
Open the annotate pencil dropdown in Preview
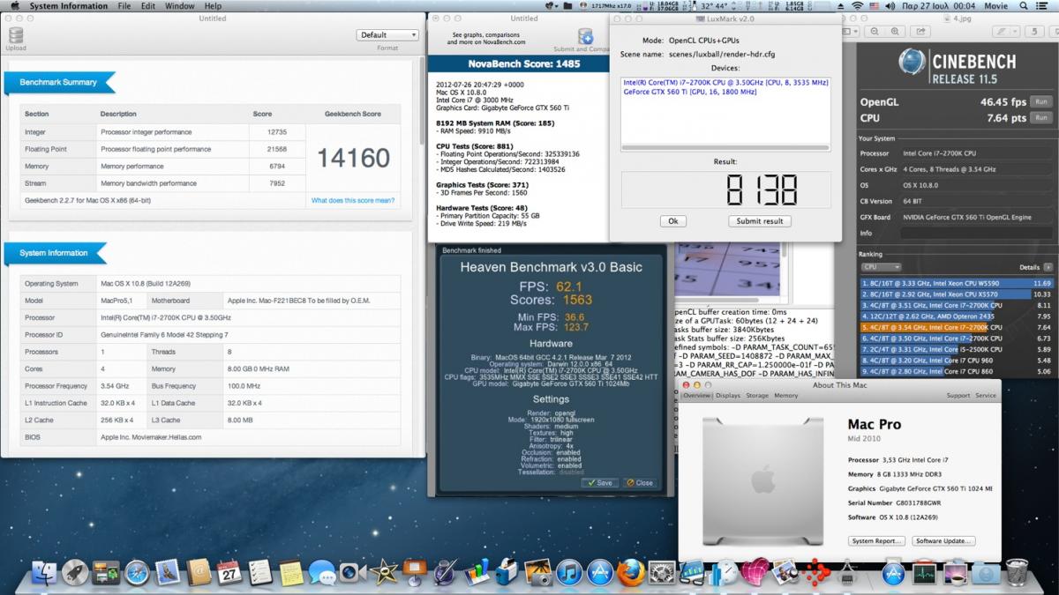pos(1005,31)
